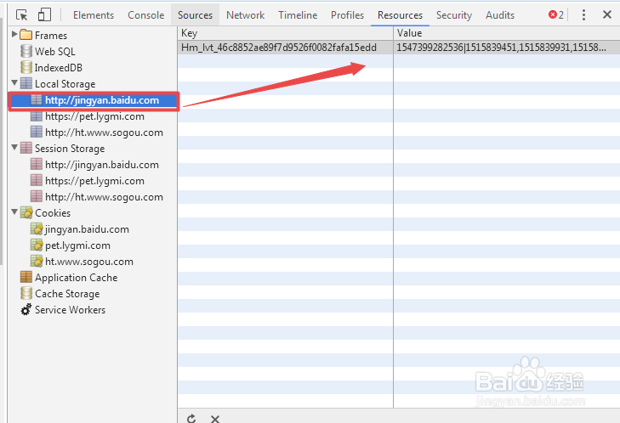Open Local Storage for pet.lygmi.com
Screen dimensions: 620x423
(x=94, y=116)
